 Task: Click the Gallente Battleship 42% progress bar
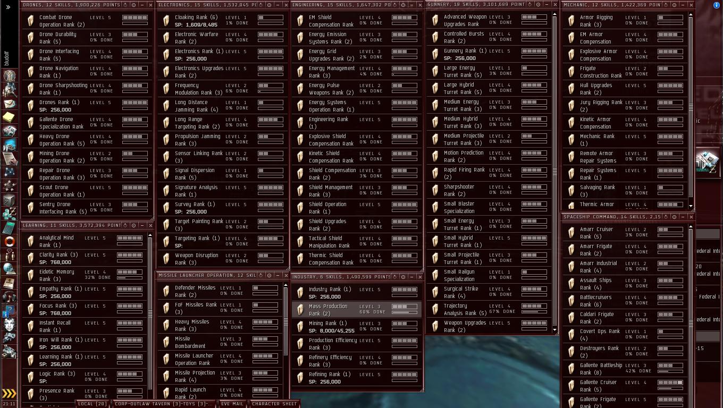(670, 371)
